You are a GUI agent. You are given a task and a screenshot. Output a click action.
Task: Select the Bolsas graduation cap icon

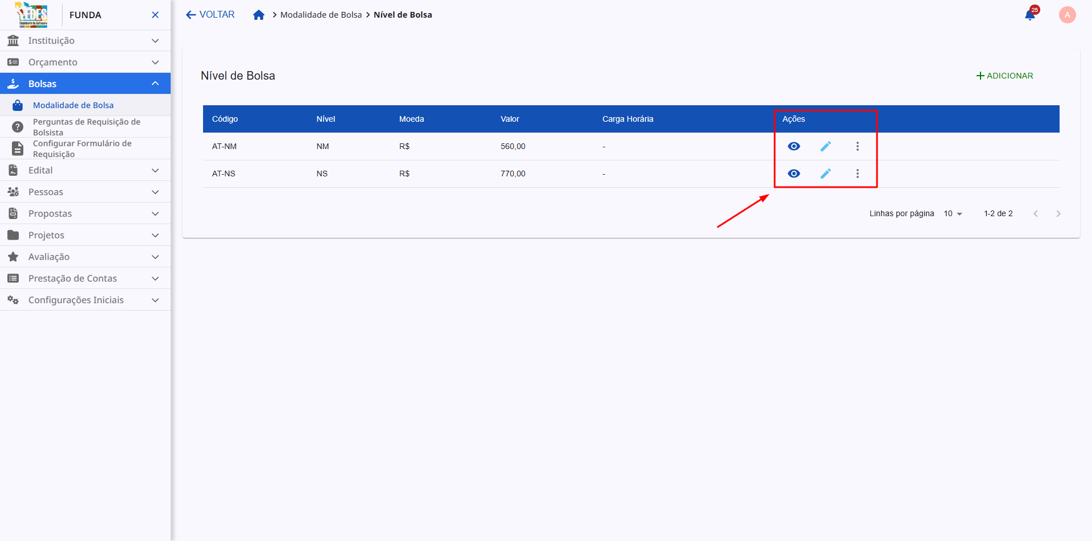pos(13,83)
